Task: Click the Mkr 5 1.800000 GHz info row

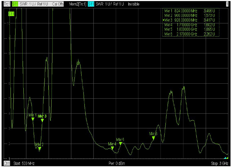Action: click(190, 29)
